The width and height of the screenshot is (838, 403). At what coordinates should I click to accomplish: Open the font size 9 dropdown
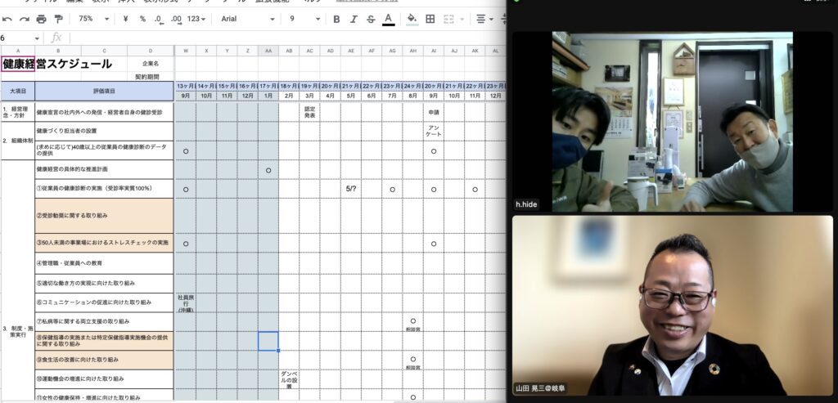click(x=304, y=19)
